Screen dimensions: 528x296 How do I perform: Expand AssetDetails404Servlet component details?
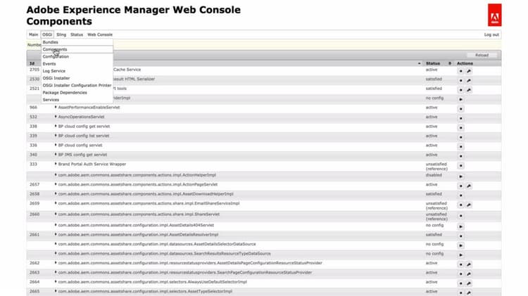pos(56,225)
